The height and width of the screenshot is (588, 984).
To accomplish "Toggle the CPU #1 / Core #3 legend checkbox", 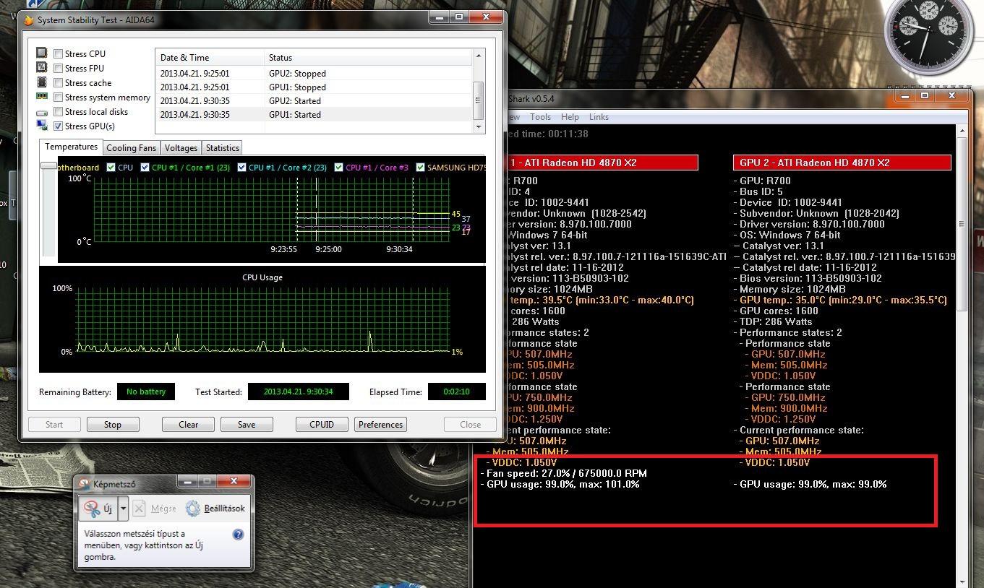I will point(338,167).
